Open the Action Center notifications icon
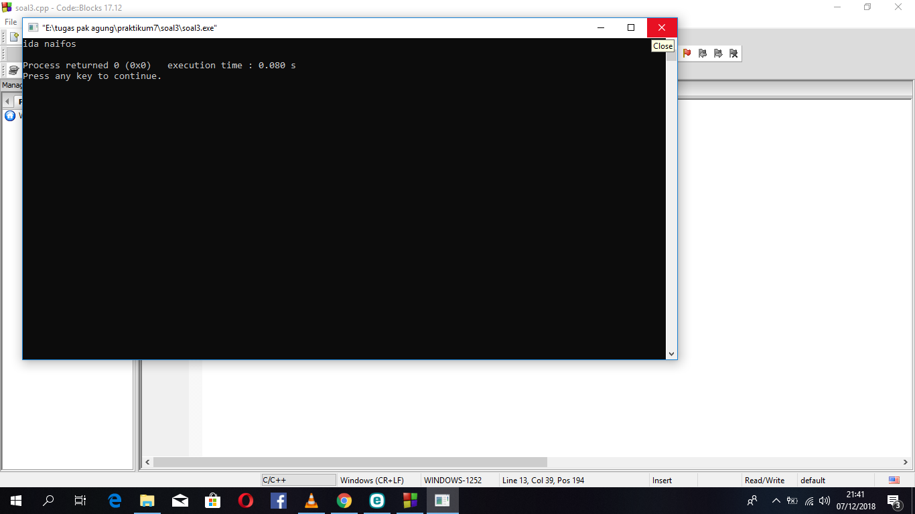This screenshot has width=915, height=514. click(x=894, y=501)
